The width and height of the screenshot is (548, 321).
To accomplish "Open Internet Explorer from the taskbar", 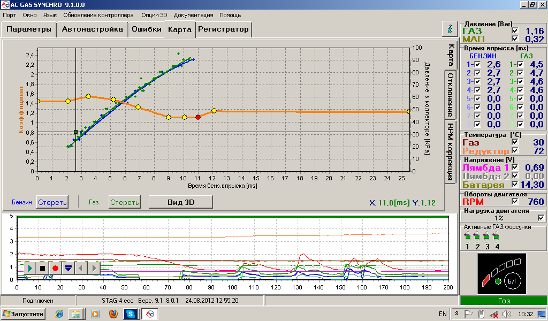I will click(x=59, y=314).
